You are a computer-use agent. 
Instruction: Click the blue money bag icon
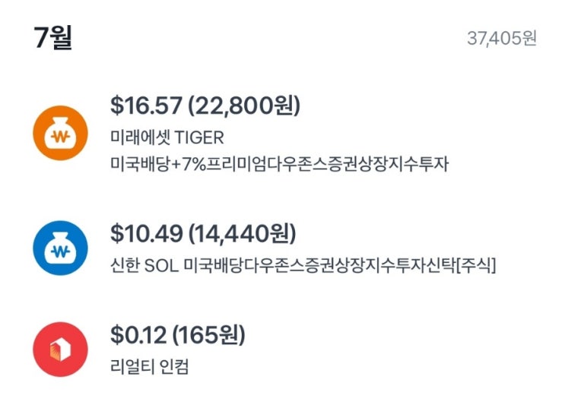click(60, 248)
